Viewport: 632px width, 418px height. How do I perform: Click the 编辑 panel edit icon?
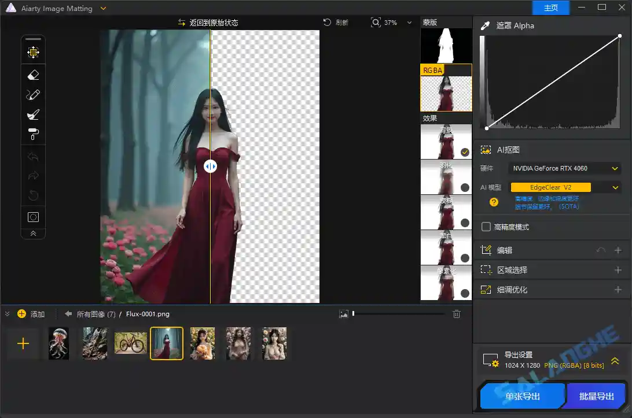pyautogui.click(x=486, y=250)
